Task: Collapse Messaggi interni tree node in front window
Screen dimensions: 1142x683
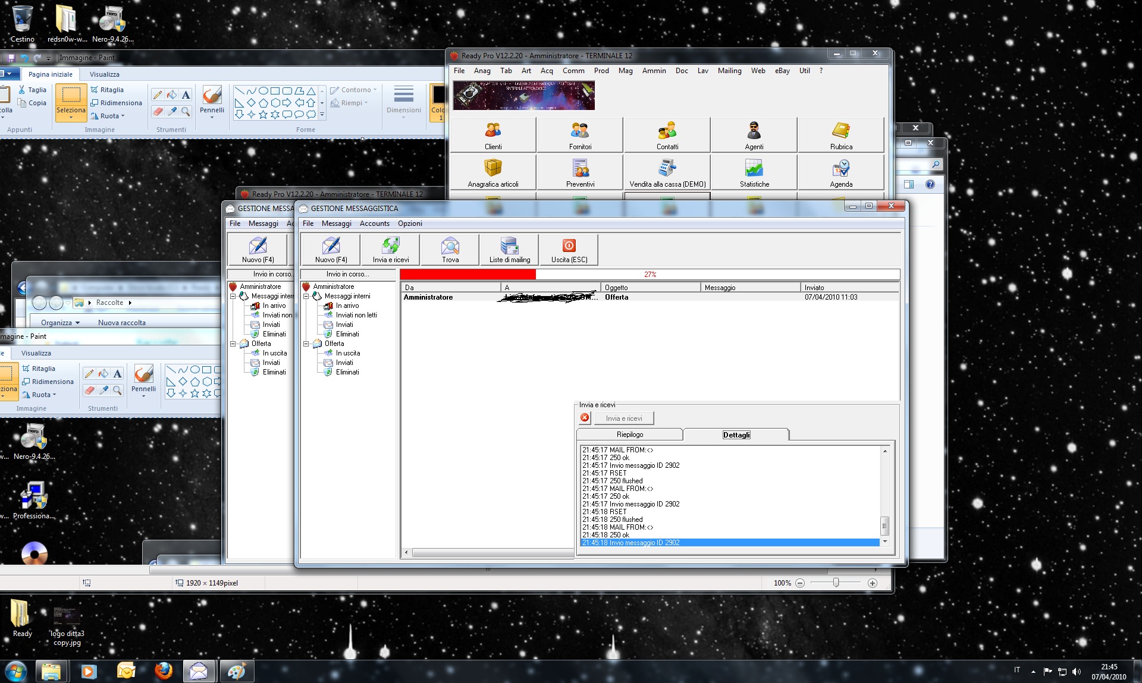Action: 306,296
